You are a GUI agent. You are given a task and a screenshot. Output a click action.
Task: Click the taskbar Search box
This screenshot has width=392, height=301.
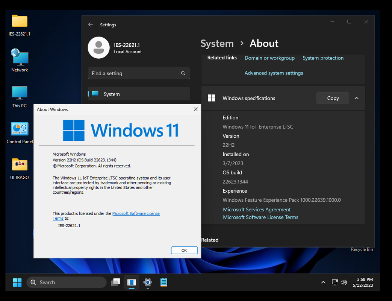67,282
